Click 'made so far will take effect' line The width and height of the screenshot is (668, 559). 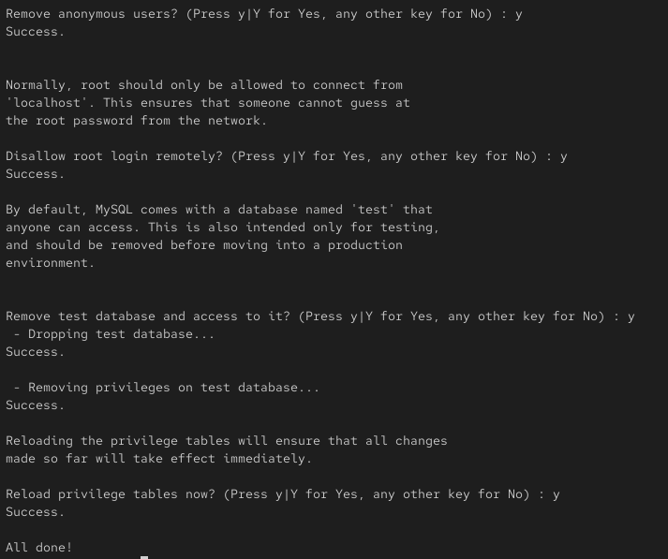pos(159,459)
